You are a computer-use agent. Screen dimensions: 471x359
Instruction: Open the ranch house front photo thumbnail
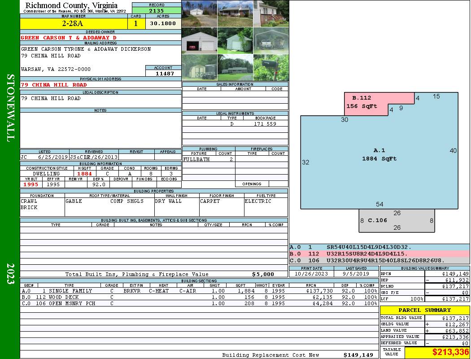coord(235,14)
